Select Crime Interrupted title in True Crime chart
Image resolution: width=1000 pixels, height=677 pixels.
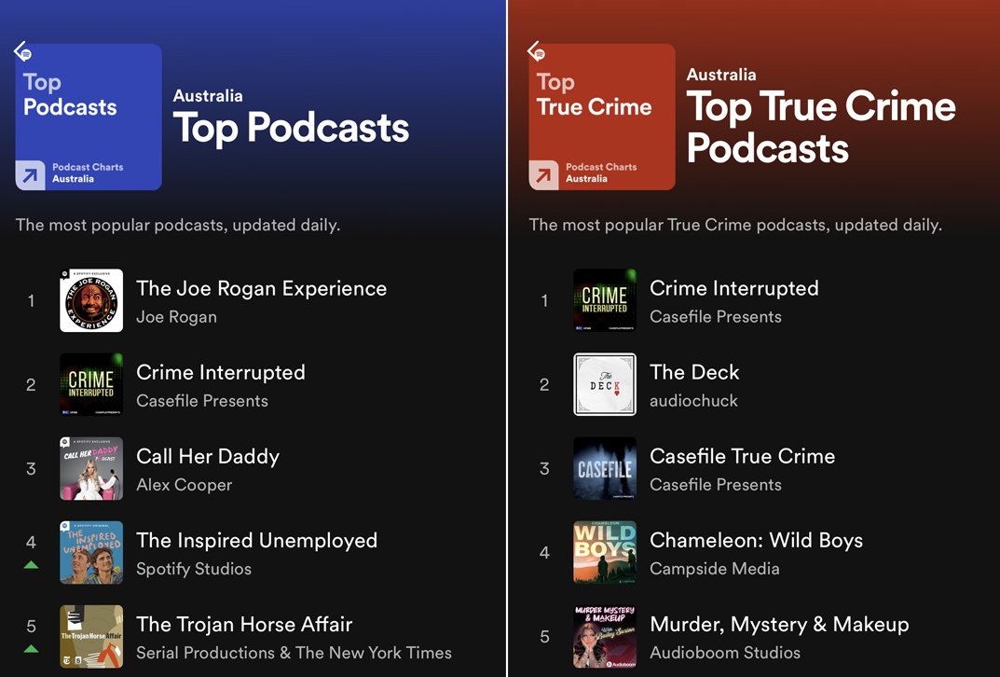[x=734, y=288]
